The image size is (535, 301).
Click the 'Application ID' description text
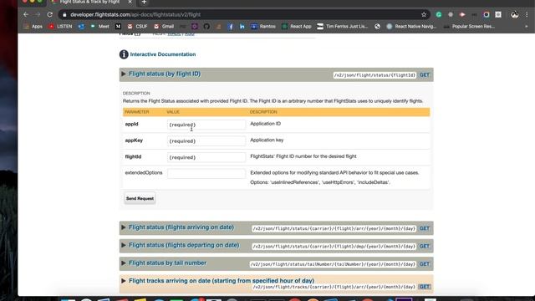click(266, 124)
